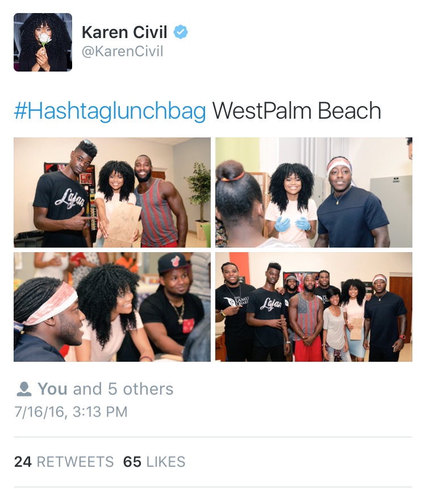This screenshot has height=489, width=426.
Task: Open Karen Civil's profile avatar
Action: point(43,42)
